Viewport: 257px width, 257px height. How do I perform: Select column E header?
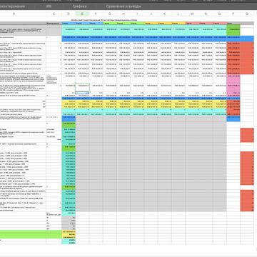82,14
